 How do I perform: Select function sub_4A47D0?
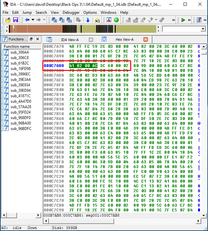(x=21, y=101)
